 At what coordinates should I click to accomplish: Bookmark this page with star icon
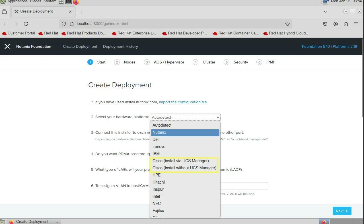(287, 24)
